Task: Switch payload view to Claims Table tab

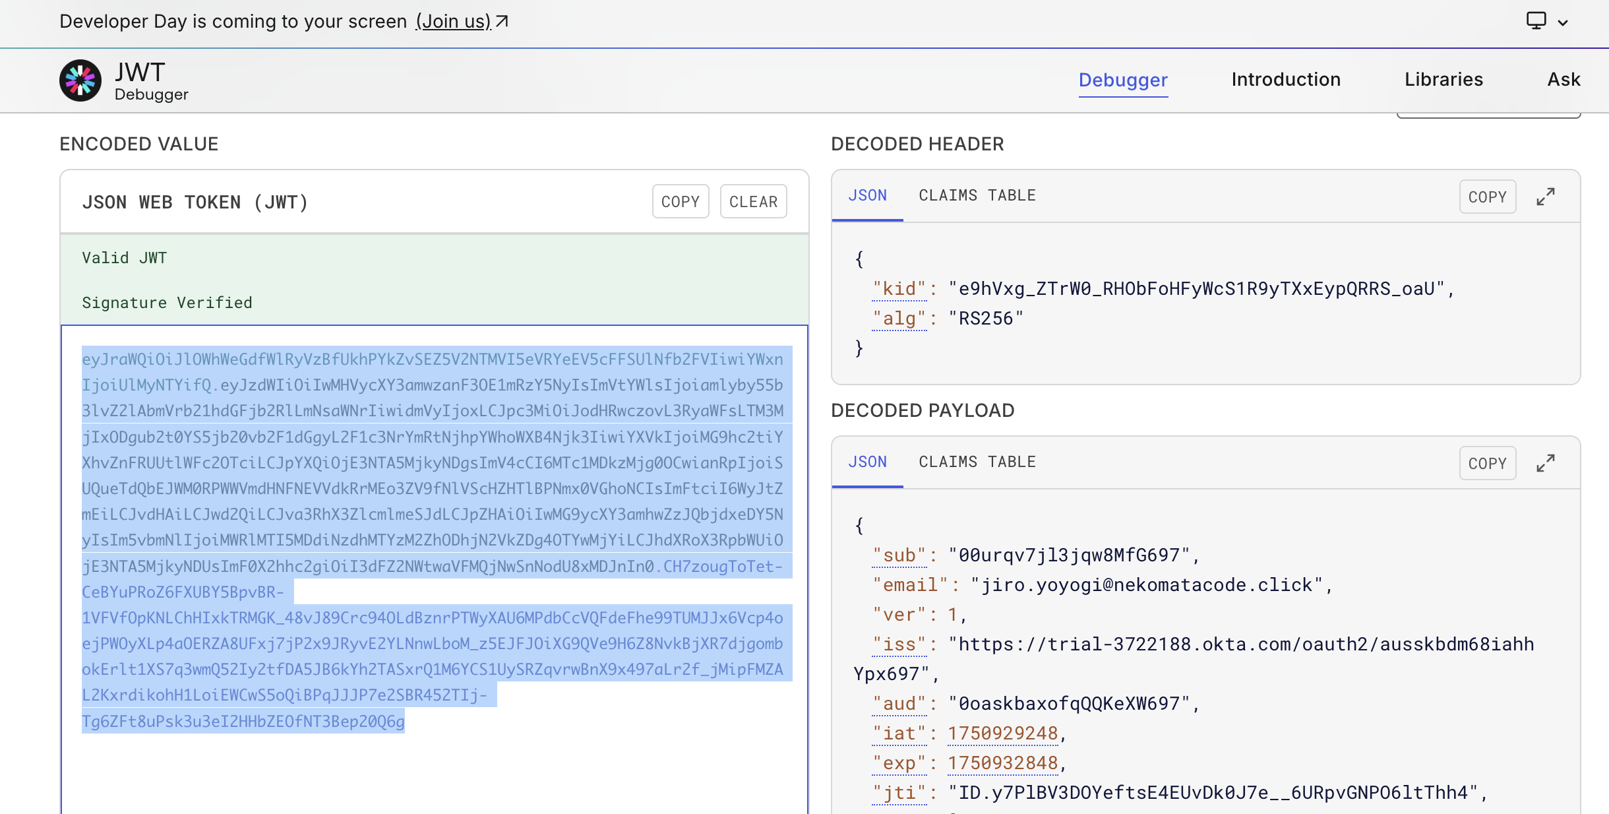Action: point(977,462)
